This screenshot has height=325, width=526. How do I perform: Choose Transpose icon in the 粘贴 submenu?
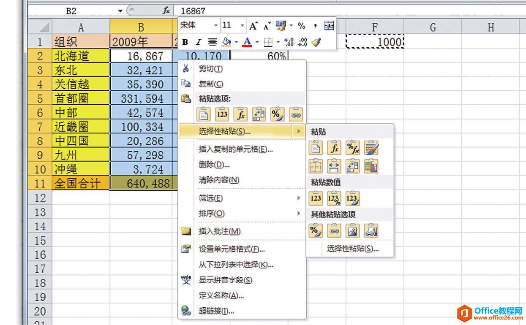[x=352, y=166]
